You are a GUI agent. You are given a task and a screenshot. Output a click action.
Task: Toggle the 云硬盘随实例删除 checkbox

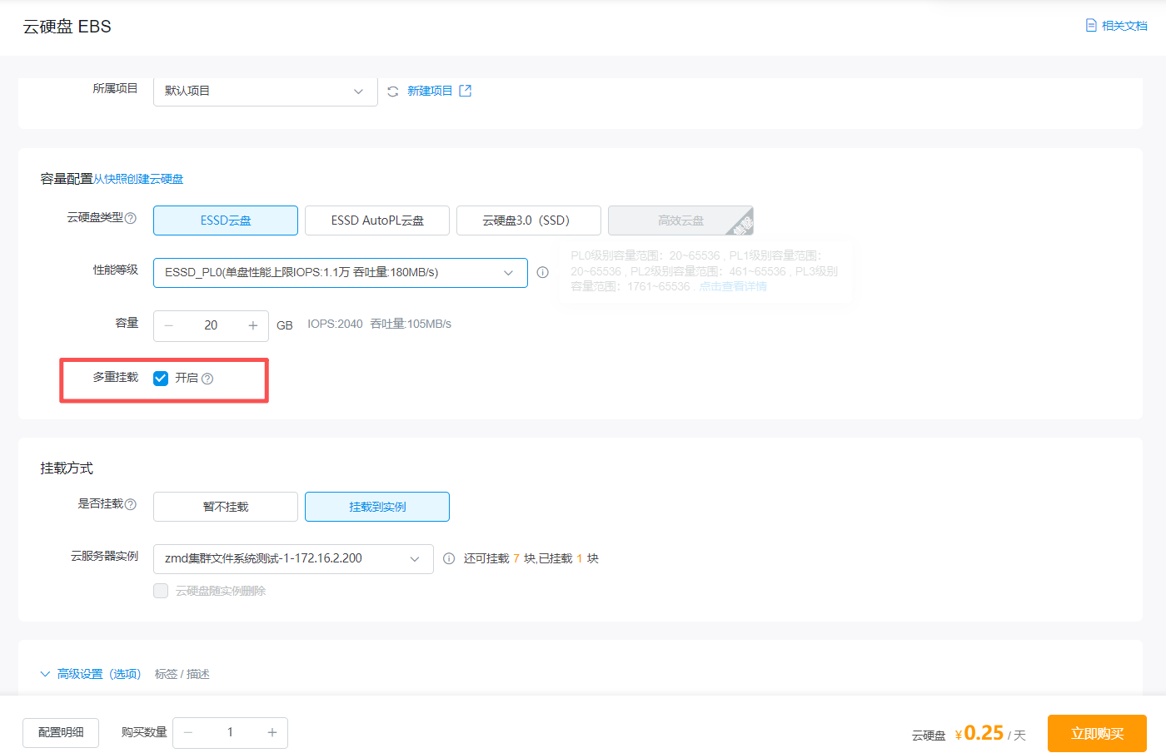click(161, 591)
